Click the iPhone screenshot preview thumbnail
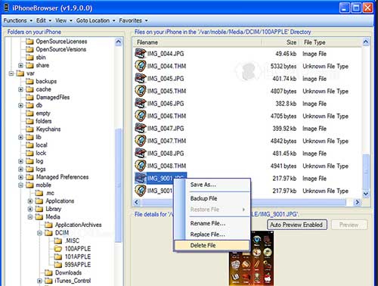378x286 pixels. (x=251, y=258)
